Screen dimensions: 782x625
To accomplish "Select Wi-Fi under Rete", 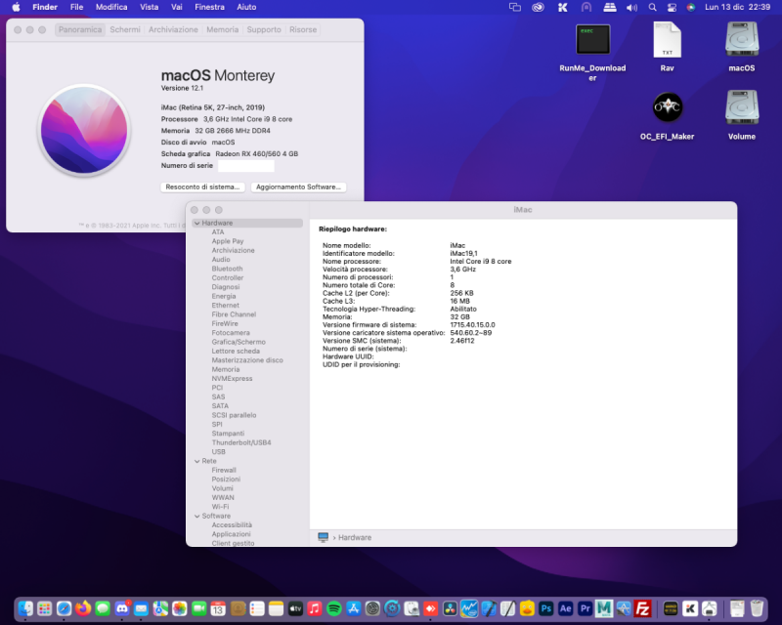I will 220,507.
